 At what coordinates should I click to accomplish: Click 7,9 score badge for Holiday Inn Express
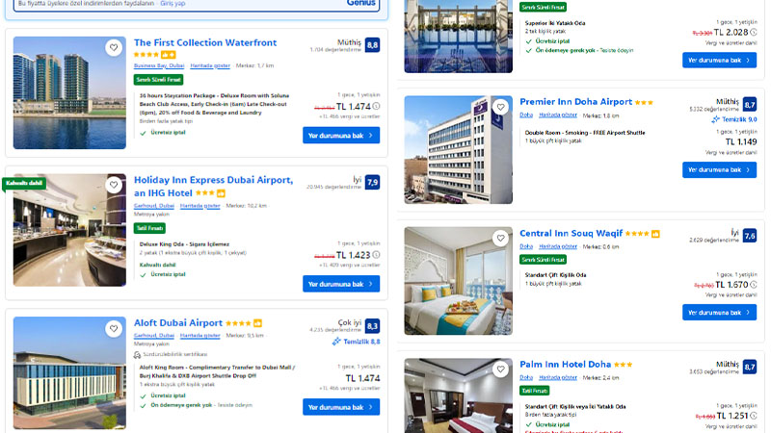[x=372, y=182]
